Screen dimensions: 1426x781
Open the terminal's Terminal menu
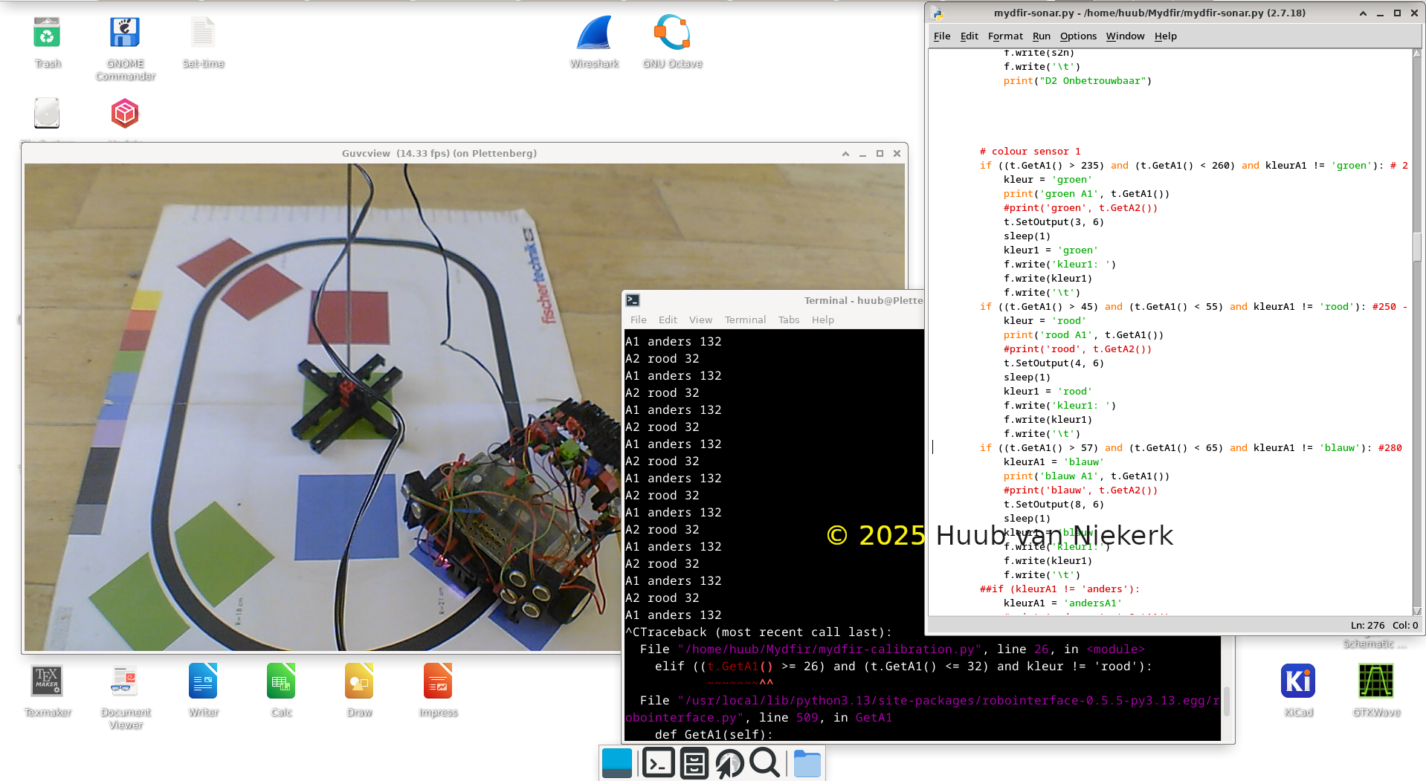coord(745,320)
